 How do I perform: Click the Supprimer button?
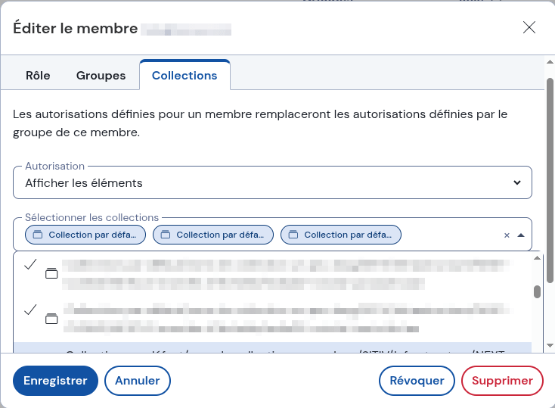pyautogui.click(x=502, y=381)
